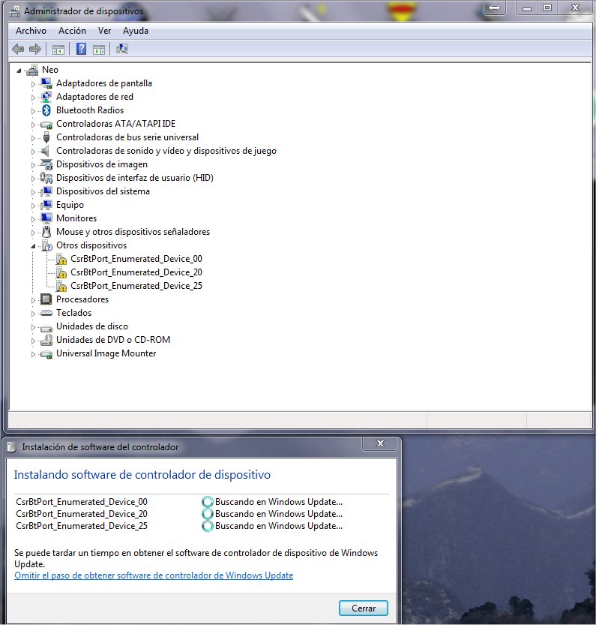Select the CsrBtPort_Enumerated_Device_00 warning icon
596x625 pixels.
pos(61,259)
